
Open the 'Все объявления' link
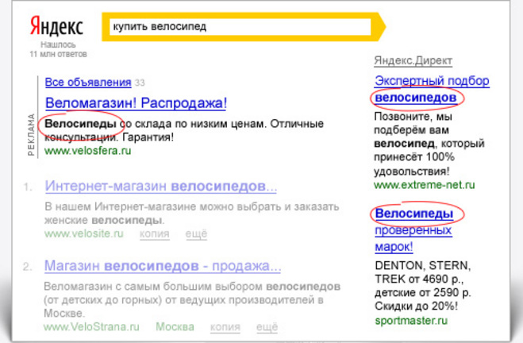[x=88, y=82]
